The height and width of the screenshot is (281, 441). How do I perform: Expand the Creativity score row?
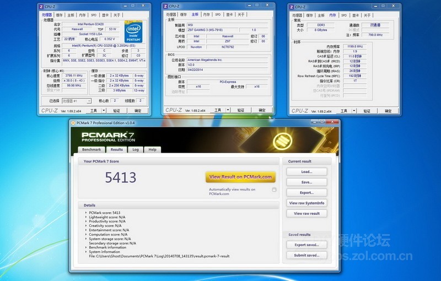tap(86, 226)
